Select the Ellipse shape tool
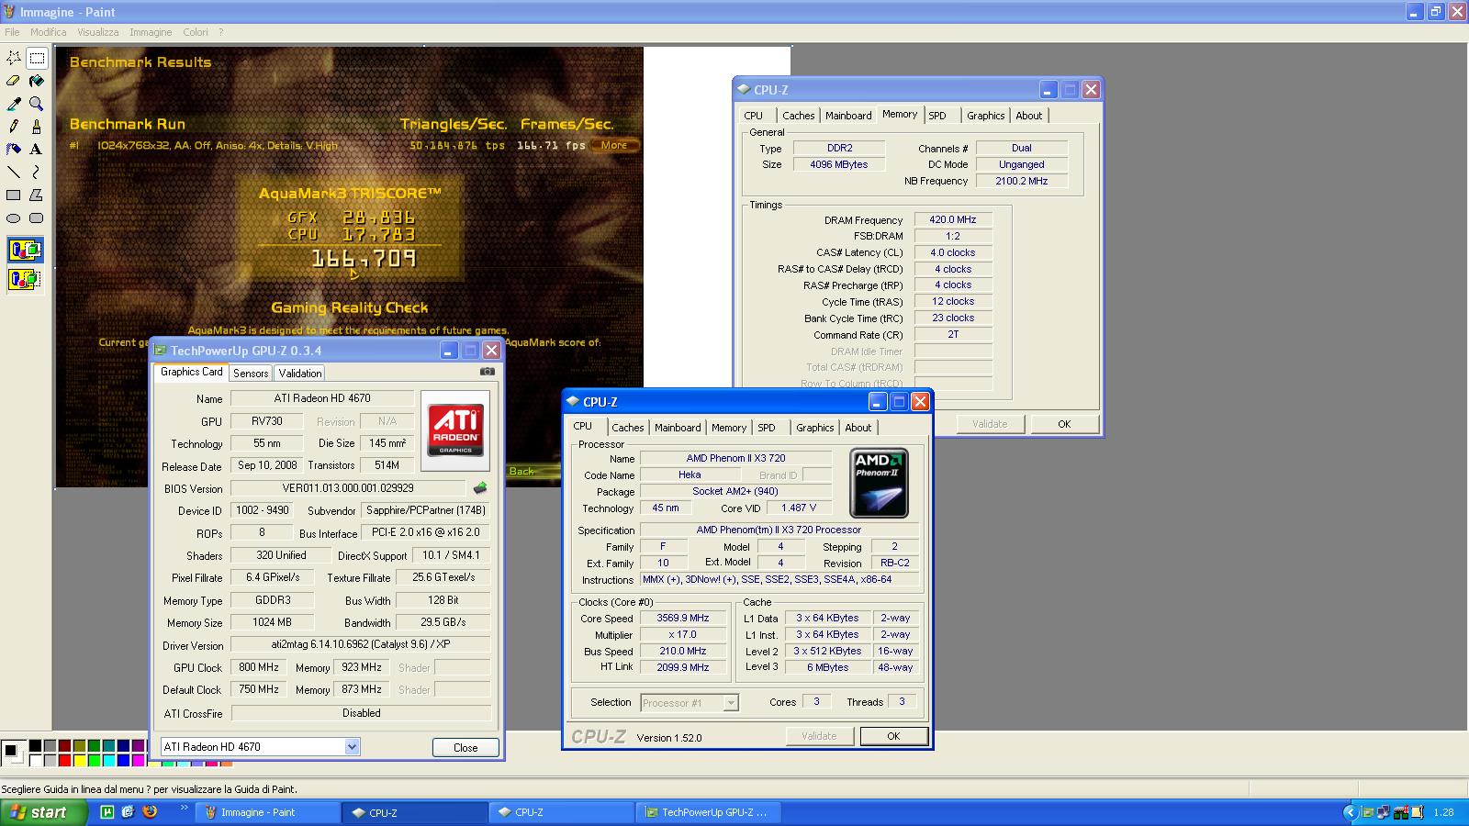Viewport: 1469px width, 826px height. point(14,218)
